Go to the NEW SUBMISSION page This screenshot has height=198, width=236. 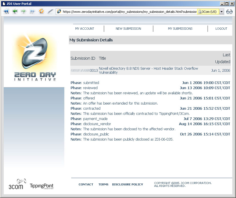click(x=128, y=29)
